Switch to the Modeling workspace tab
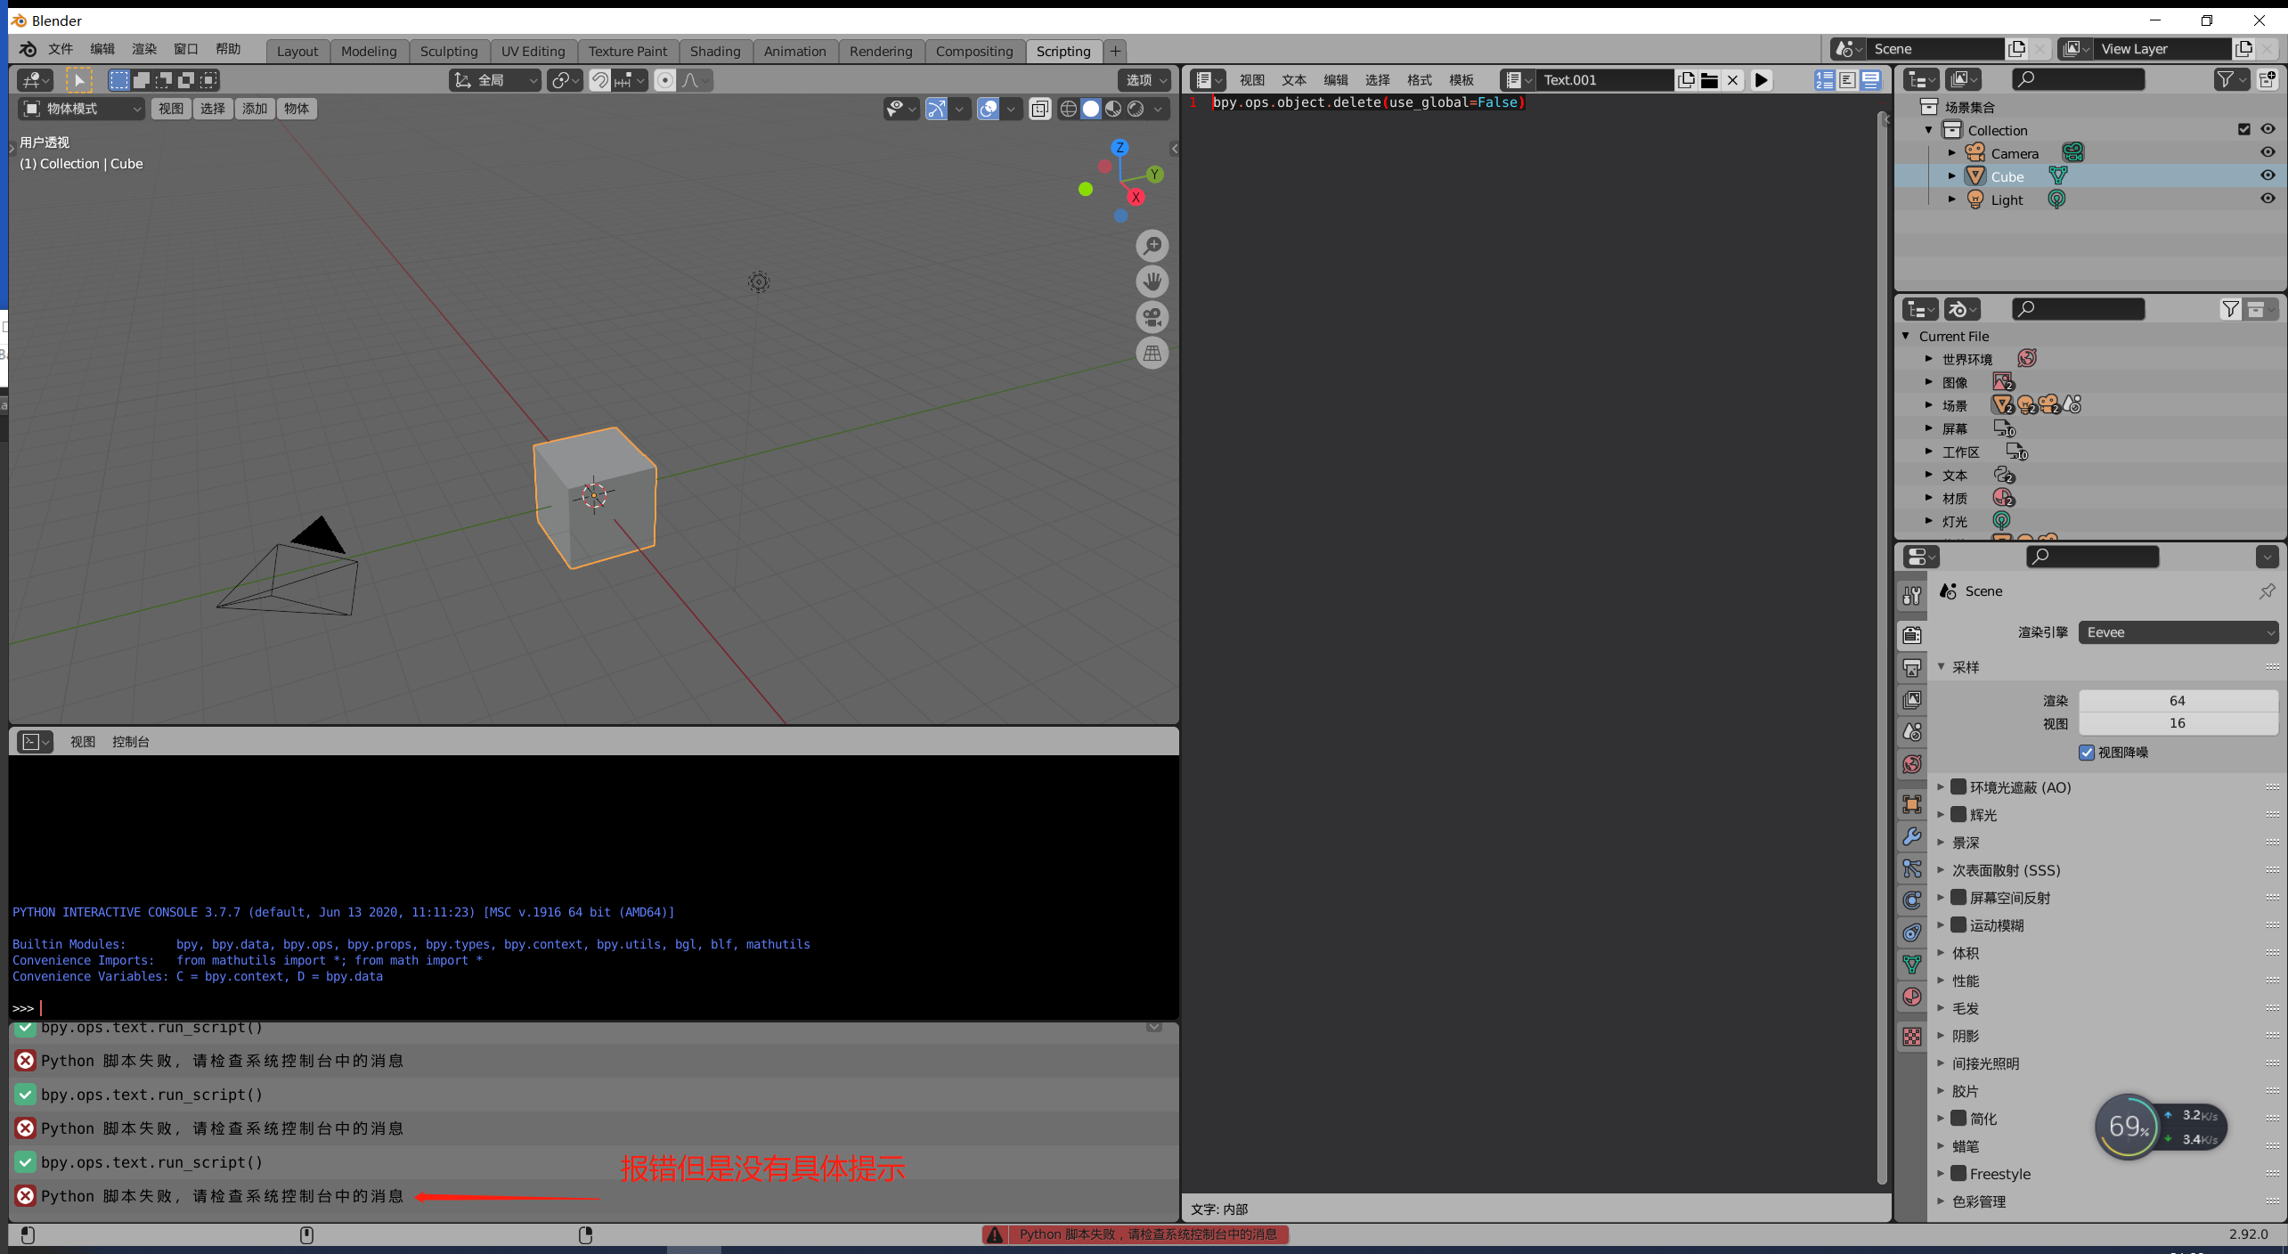The height and width of the screenshot is (1254, 2288). (x=369, y=52)
